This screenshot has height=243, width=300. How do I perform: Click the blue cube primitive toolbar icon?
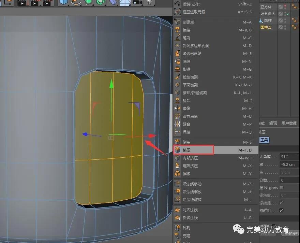pos(63,2)
